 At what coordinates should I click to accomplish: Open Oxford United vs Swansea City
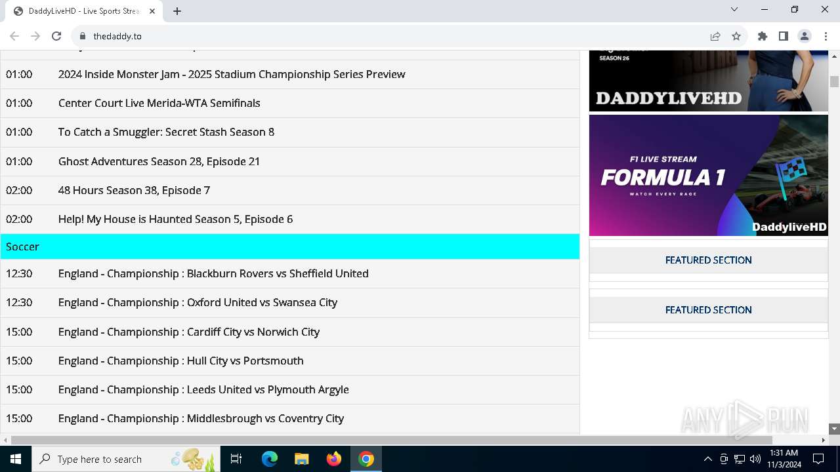point(198,302)
